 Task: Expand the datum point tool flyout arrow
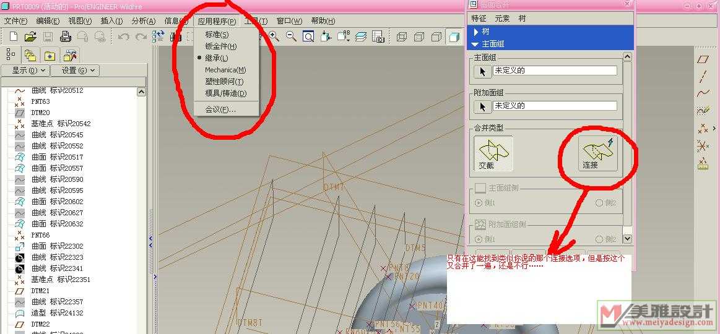click(714, 129)
